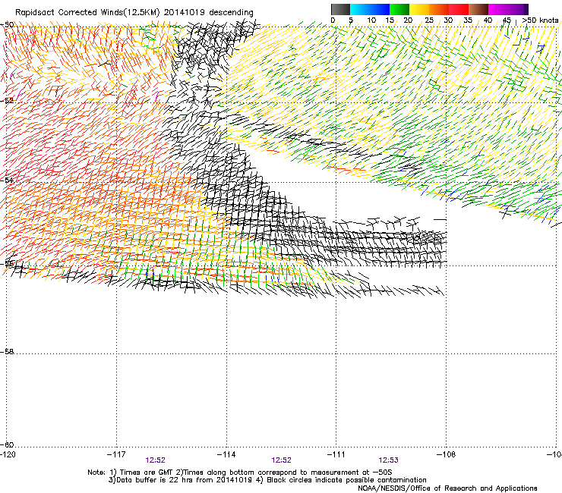Click the gray 0-5 knots legend swatch
This screenshot has height=493, width=562.
[340, 9]
